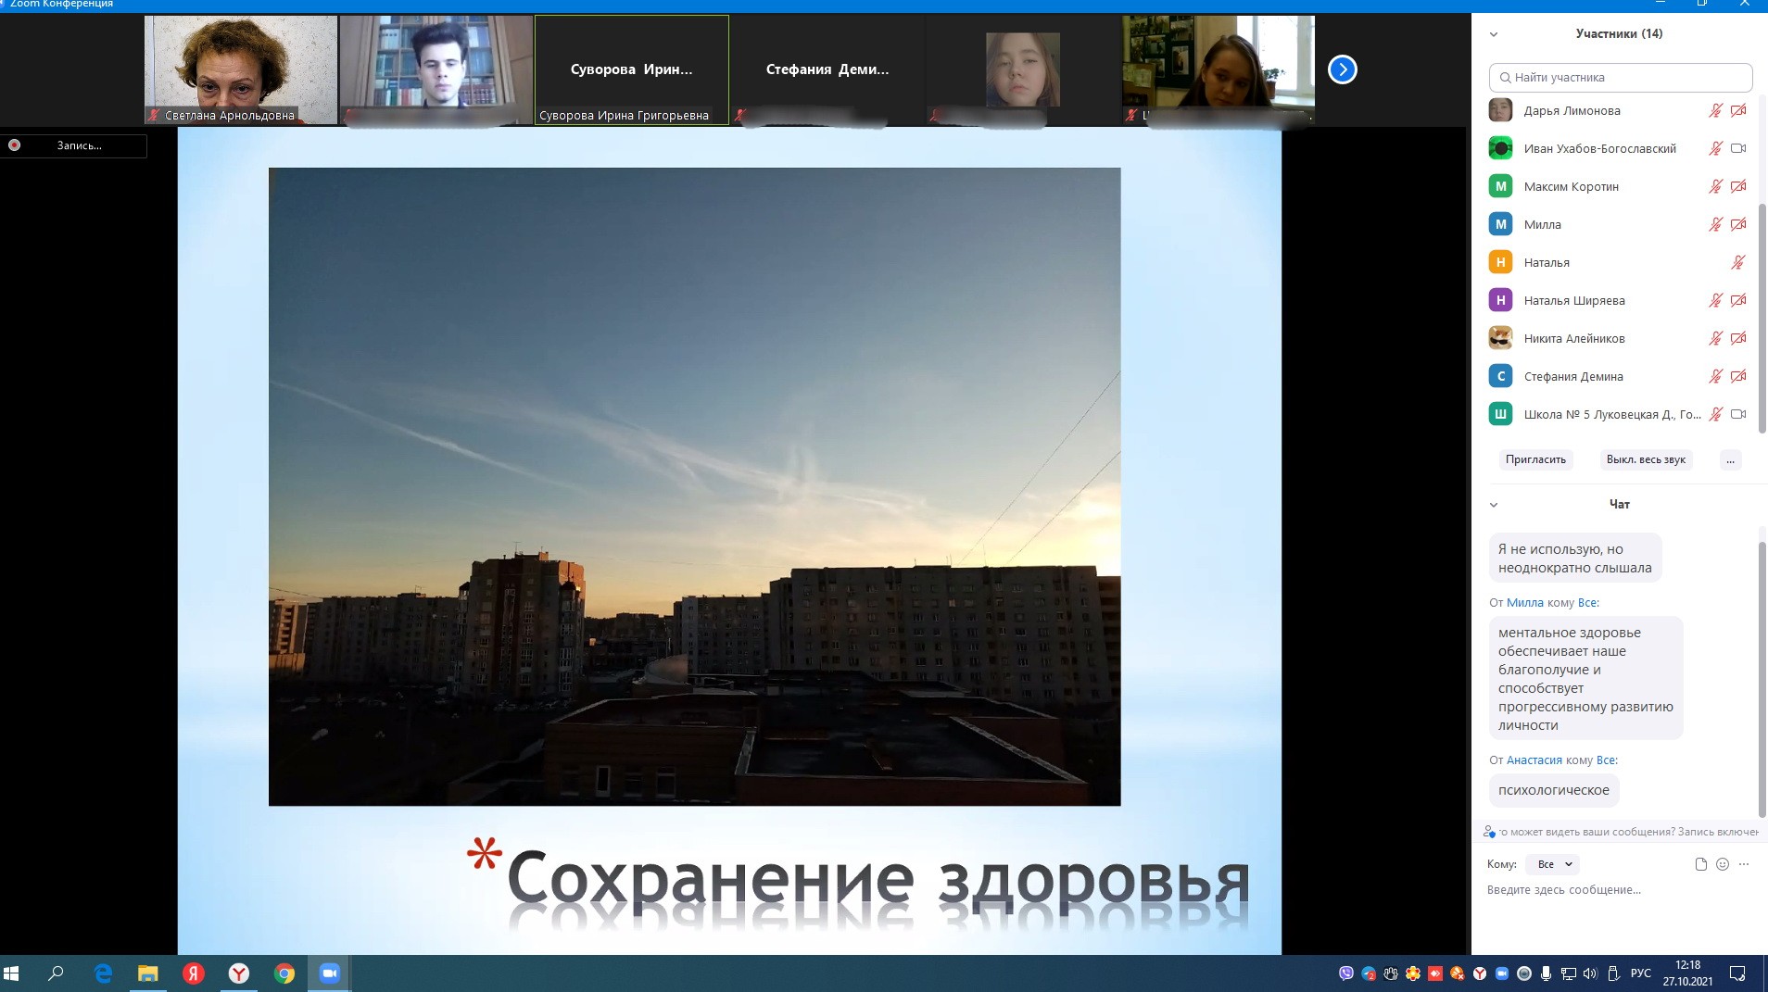Image resolution: width=1768 pixels, height=992 pixels.
Task: Click the Пригласить button
Action: point(1535,459)
